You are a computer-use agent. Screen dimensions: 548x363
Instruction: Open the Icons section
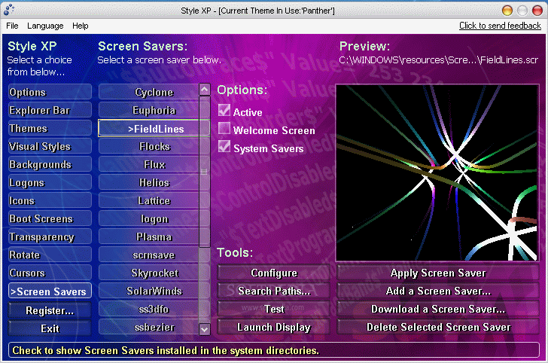(x=50, y=201)
